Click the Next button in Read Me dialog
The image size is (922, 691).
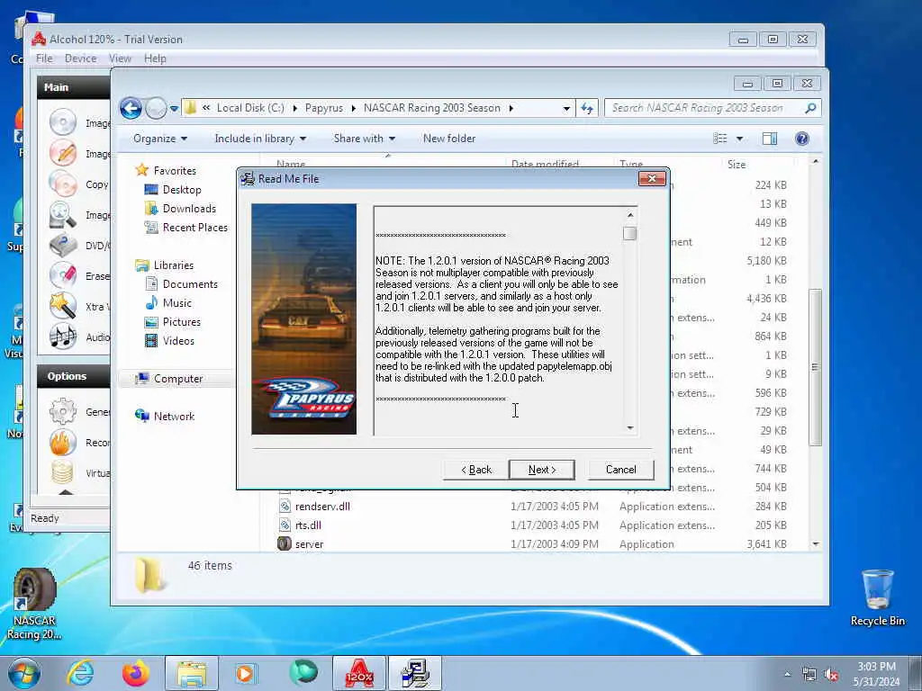[x=541, y=470]
